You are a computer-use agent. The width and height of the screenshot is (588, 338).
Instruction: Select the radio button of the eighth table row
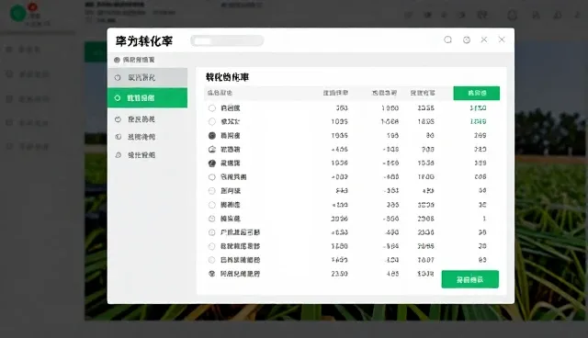pos(212,205)
